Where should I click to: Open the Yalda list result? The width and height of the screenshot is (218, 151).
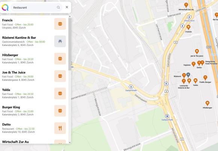tap(34, 93)
